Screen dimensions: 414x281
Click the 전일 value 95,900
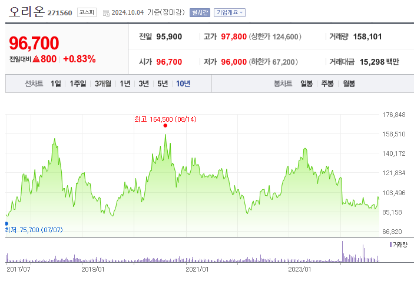coord(169,36)
